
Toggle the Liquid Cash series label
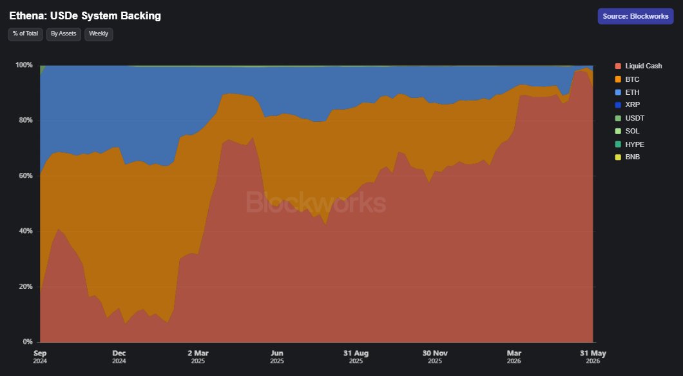tap(643, 66)
